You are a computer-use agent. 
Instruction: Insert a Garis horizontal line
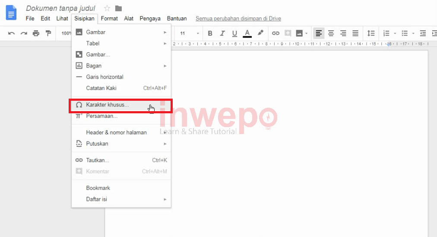(121, 77)
